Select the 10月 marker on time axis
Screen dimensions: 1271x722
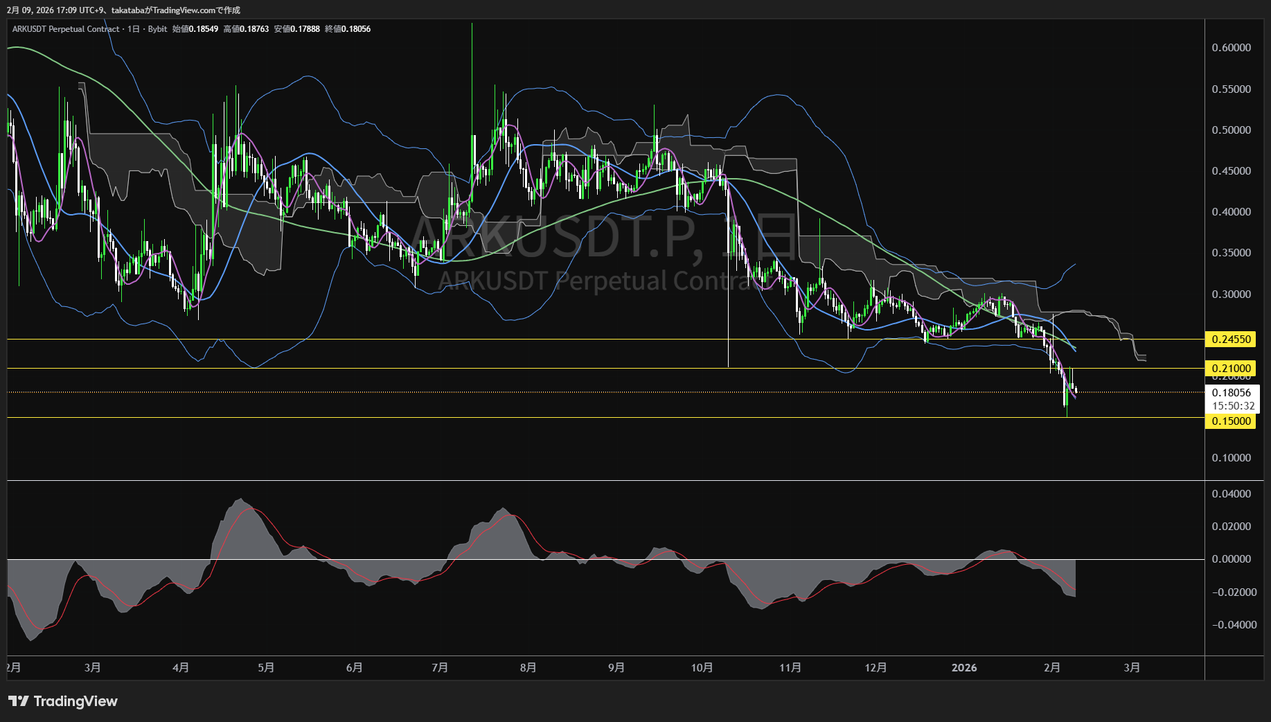pyautogui.click(x=702, y=667)
